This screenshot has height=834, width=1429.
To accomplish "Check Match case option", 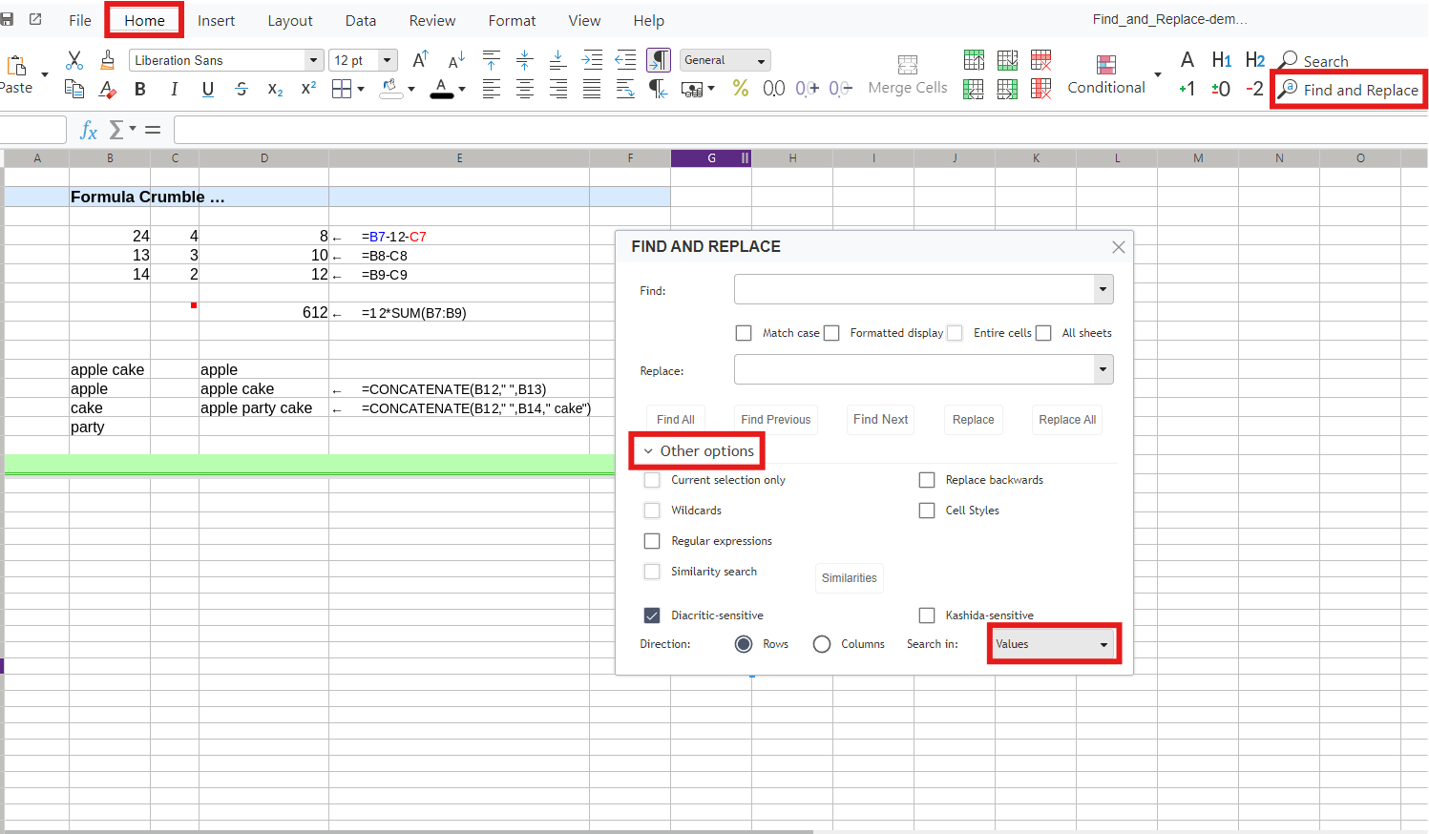I will click(x=744, y=333).
